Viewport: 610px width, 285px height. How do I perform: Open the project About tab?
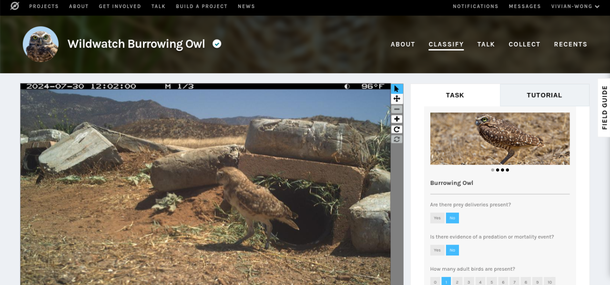[403, 44]
